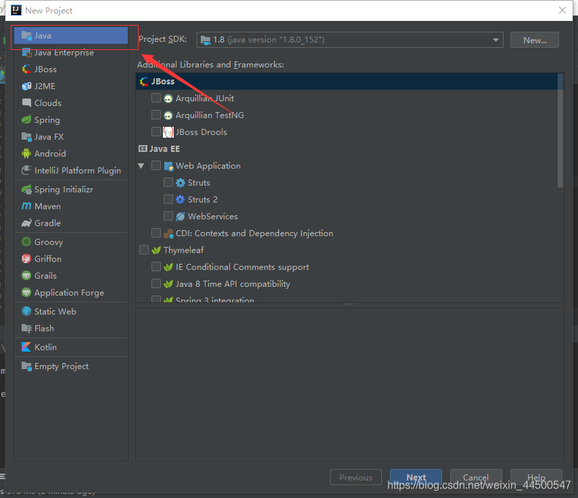Pick the JBoss icon in sidebar

(x=26, y=70)
